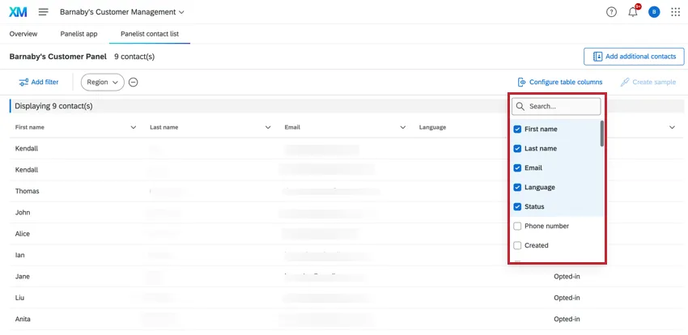
Task: Click the column list scrollbar thumb
Action: (x=602, y=134)
